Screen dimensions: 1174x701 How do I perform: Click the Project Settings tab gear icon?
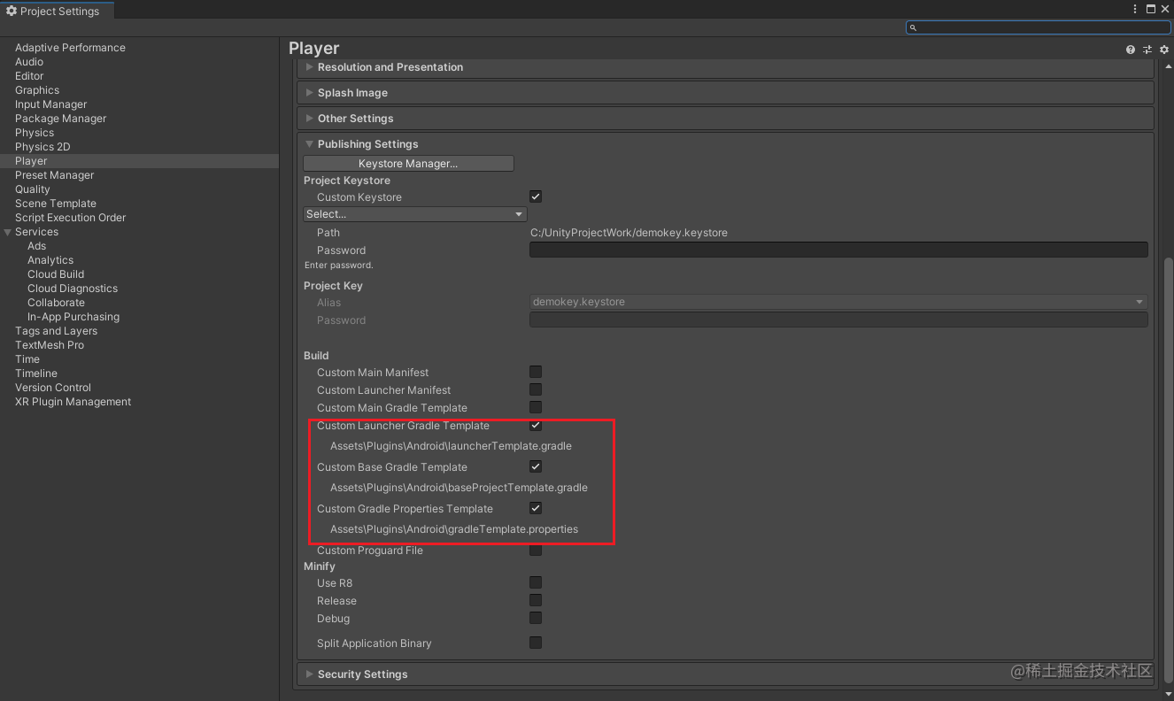[x=12, y=12]
